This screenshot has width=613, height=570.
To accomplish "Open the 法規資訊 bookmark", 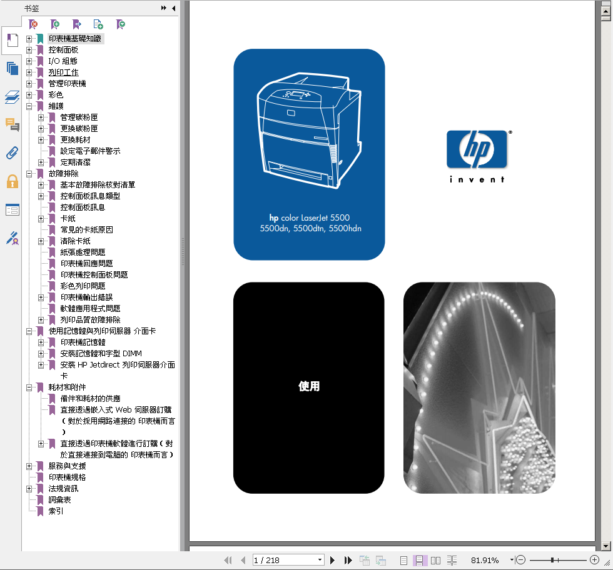I will click(63, 489).
